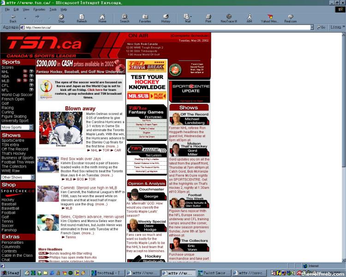The width and height of the screenshot is (346, 277).
Task: Open the Complete Schedule link
Action: tap(190, 36)
